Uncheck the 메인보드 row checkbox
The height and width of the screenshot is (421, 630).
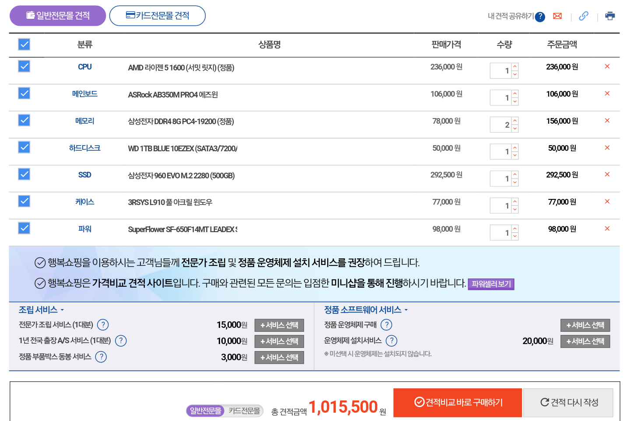(x=24, y=93)
